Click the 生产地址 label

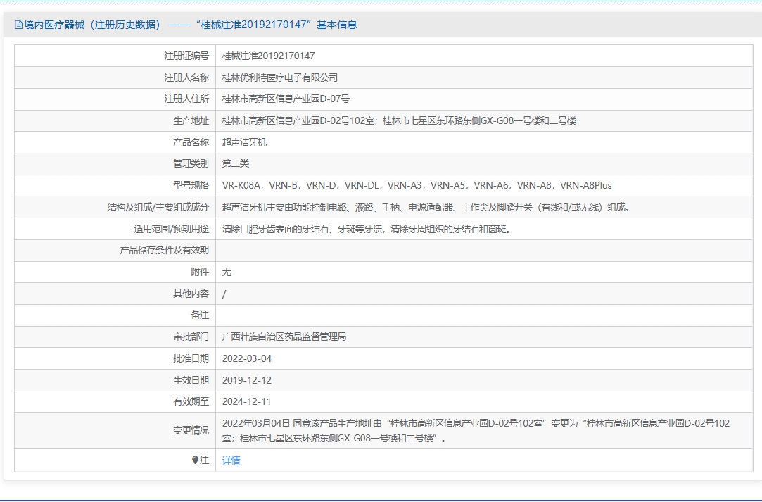click(x=191, y=120)
